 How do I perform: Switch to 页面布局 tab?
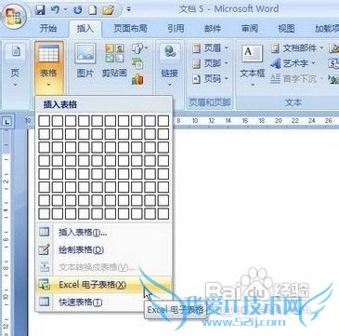(x=130, y=29)
